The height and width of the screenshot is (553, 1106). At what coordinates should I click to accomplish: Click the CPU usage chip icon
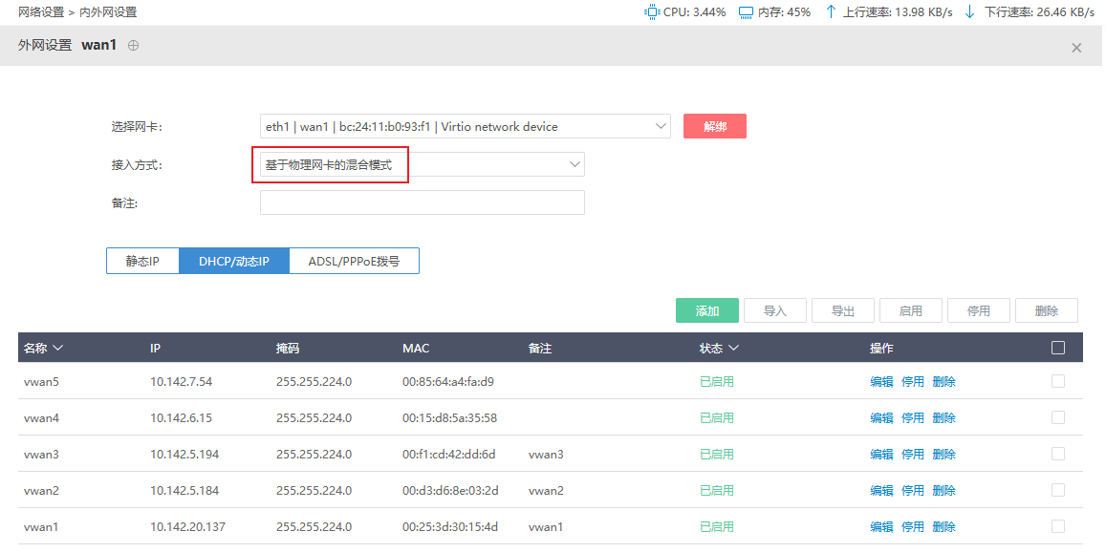(652, 12)
